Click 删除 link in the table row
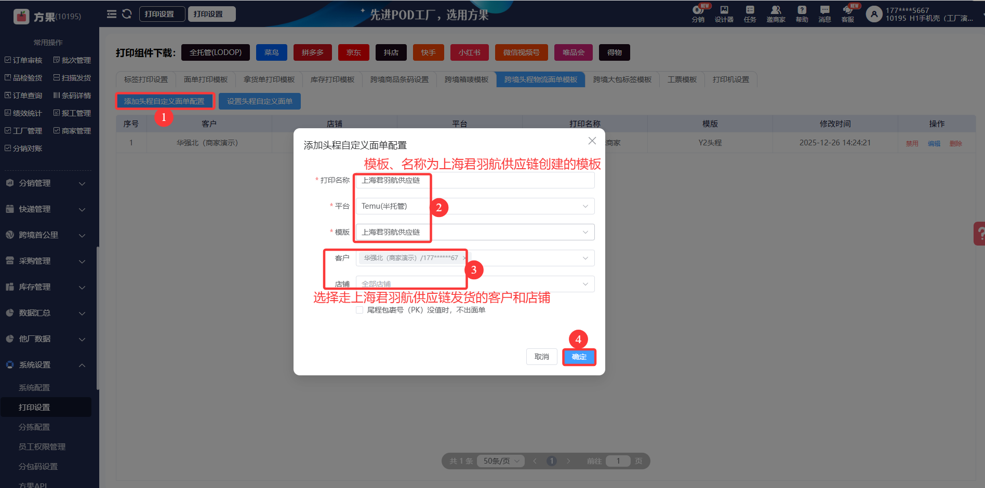Viewport: 985px width, 488px height. pos(956,143)
